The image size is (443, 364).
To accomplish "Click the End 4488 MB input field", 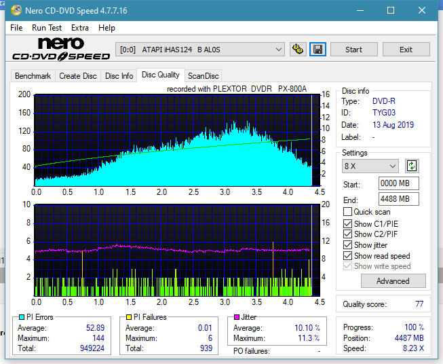I will pos(398,199).
